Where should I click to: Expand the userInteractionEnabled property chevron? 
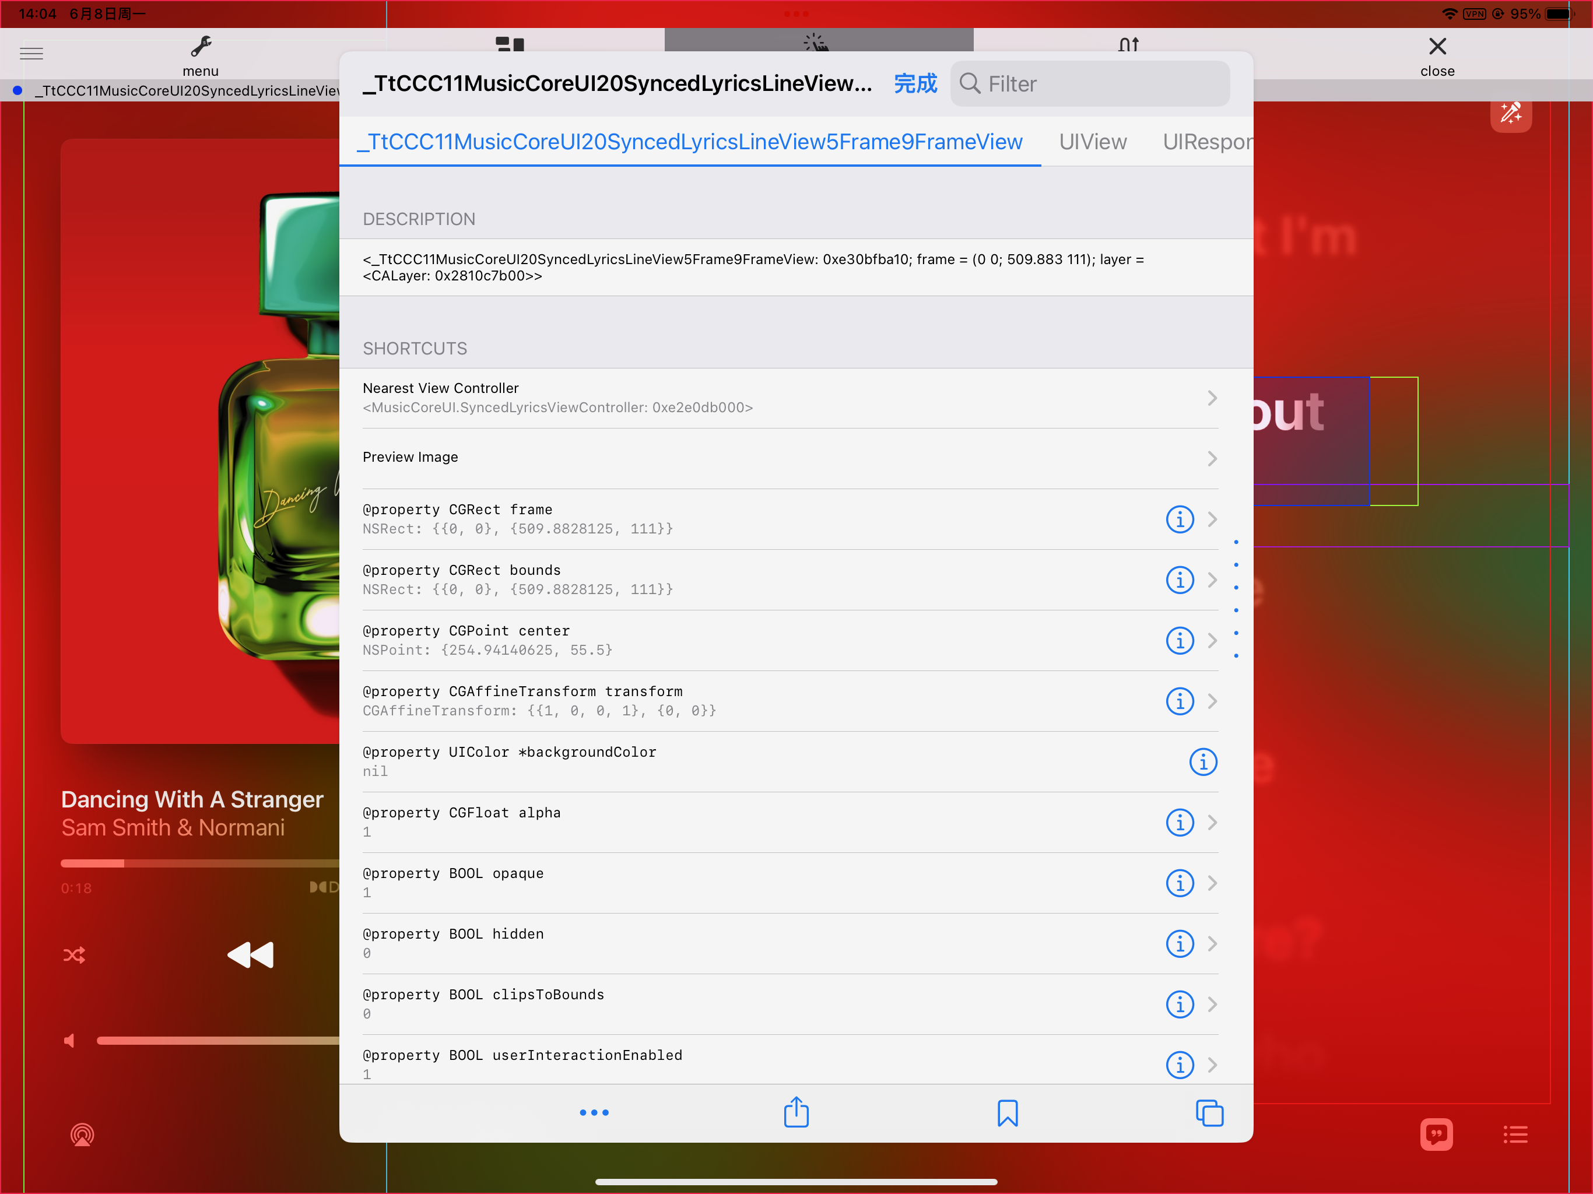click(x=1212, y=1065)
